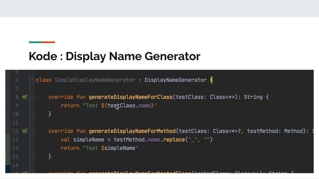Click the class keyword on line 6
Screen dimensions: 319x179
pyautogui.click(x=44, y=80)
